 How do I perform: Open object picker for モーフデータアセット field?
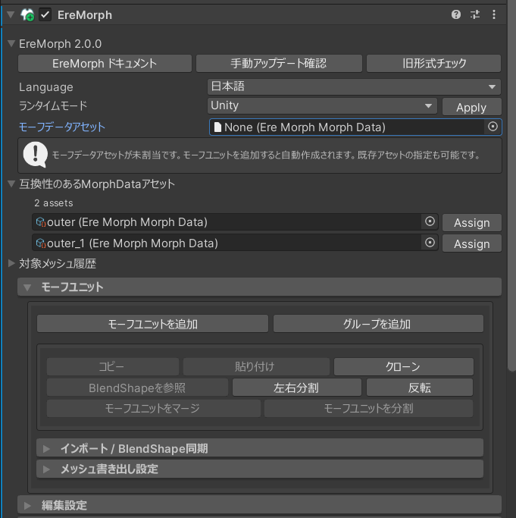tap(493, 127)
